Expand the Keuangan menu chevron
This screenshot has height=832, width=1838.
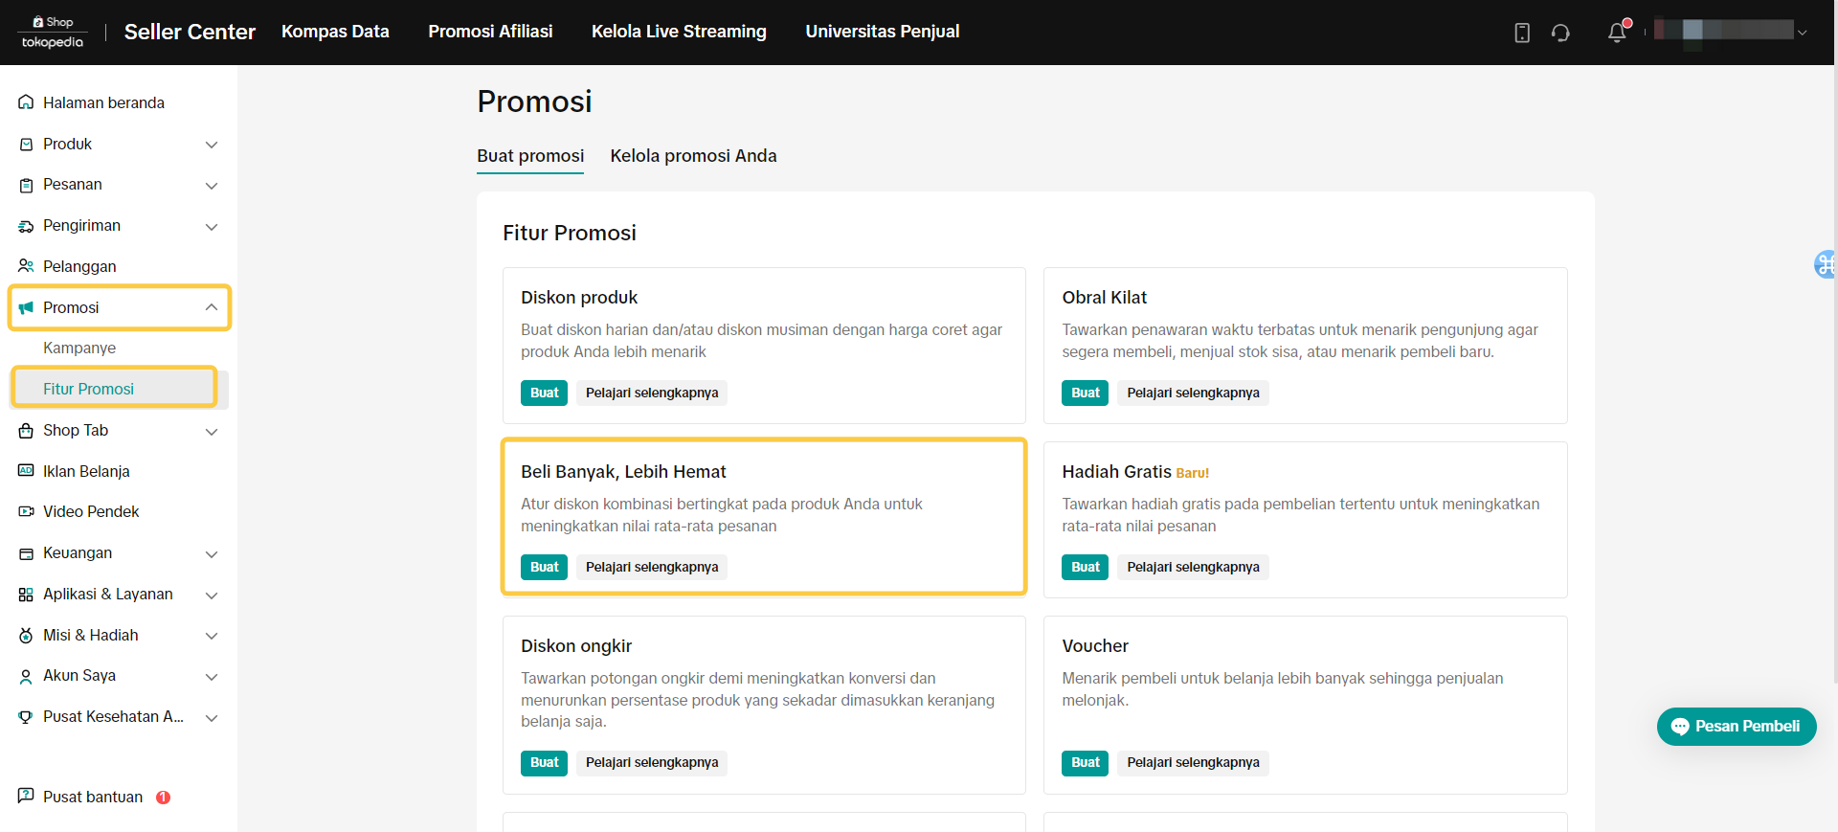point(212,553)
